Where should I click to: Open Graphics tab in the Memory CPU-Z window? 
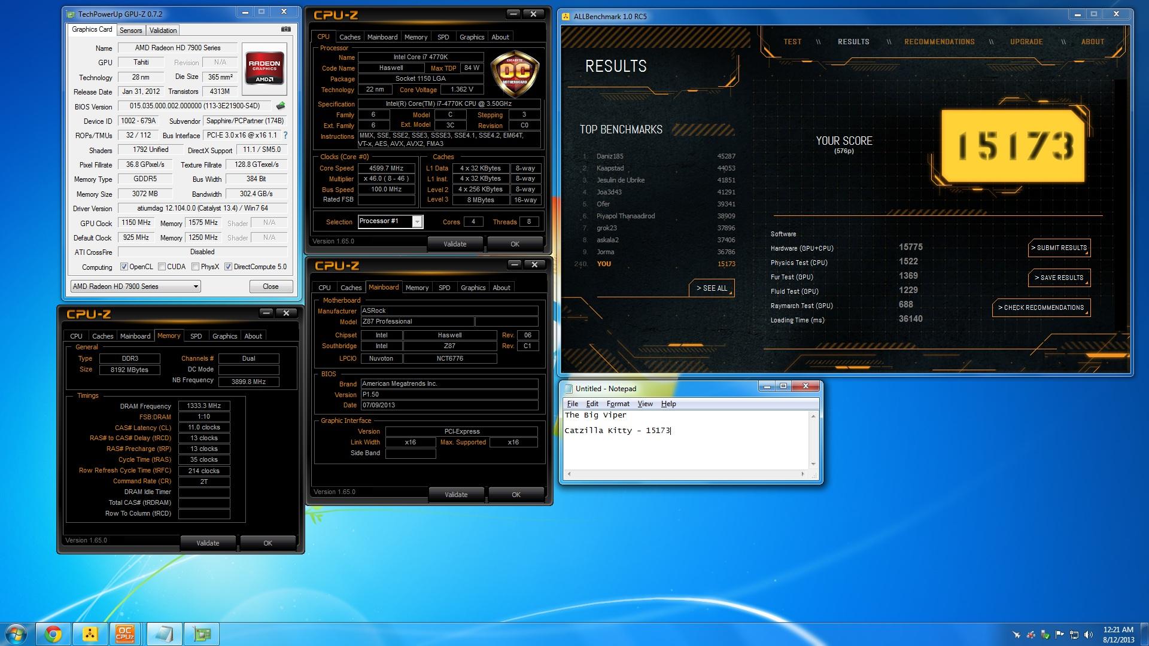tap(225, 336)
